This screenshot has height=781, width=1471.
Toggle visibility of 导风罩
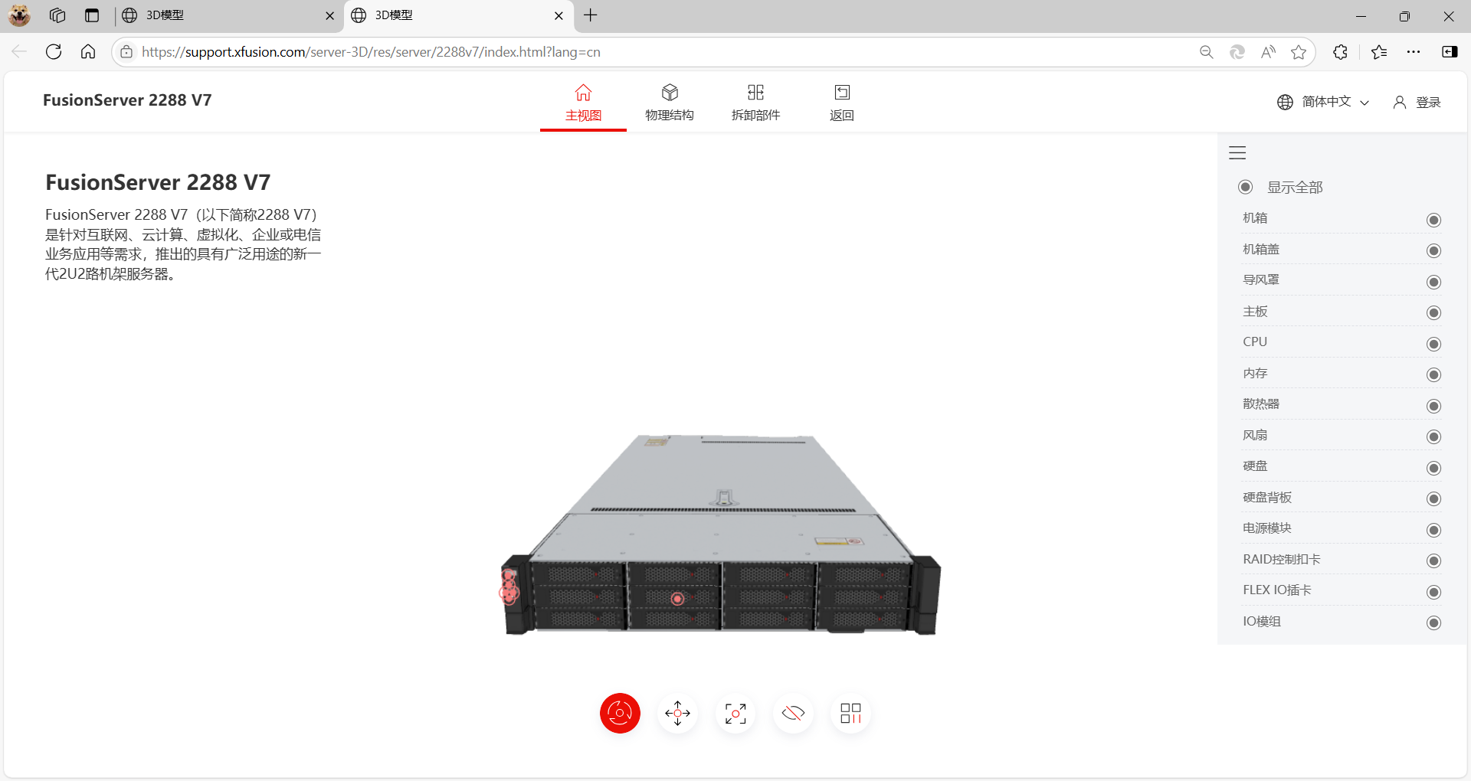pyautogui.click(x=1434, y=283)
